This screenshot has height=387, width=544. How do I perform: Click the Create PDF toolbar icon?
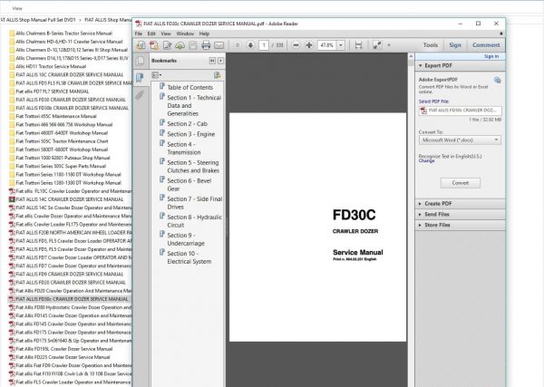point(154,45)
